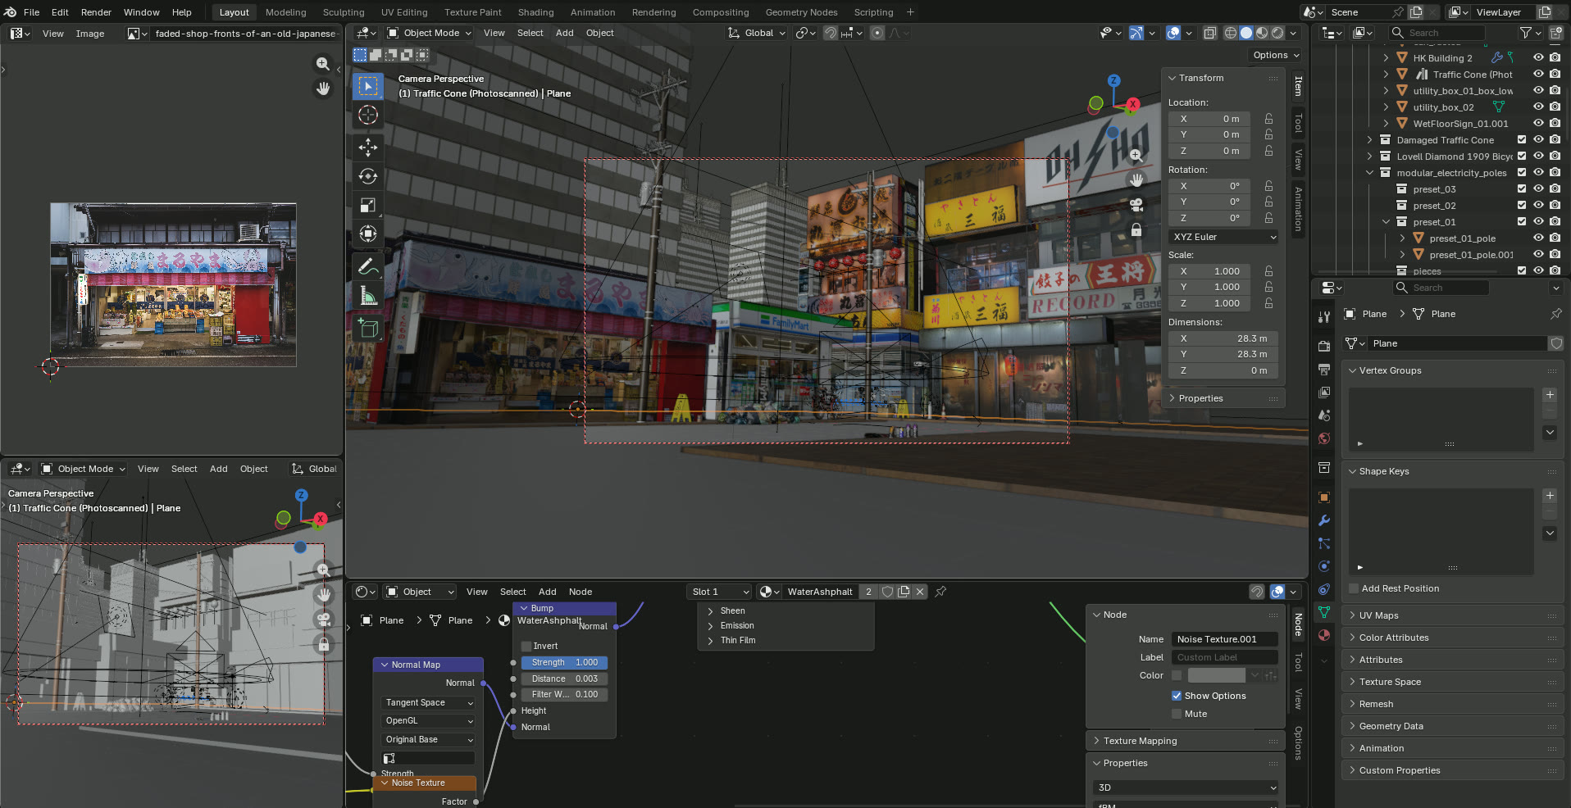The image size is (1571, 808).
Task: Open the Modifiers wrench properties tab
Action: click(x=1323, y=520)
